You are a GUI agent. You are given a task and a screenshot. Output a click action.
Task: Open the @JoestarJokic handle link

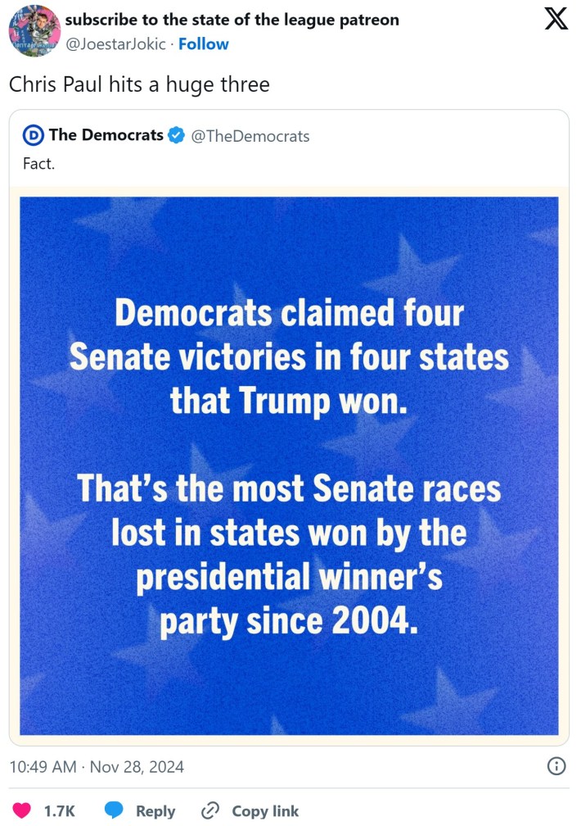coord(117,43)
